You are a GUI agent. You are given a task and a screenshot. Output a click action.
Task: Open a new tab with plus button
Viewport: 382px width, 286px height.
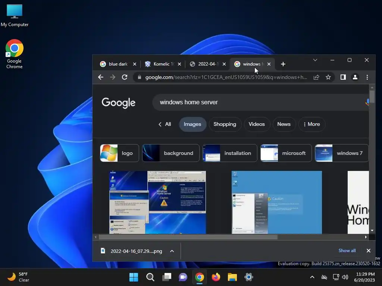point(283,64)
